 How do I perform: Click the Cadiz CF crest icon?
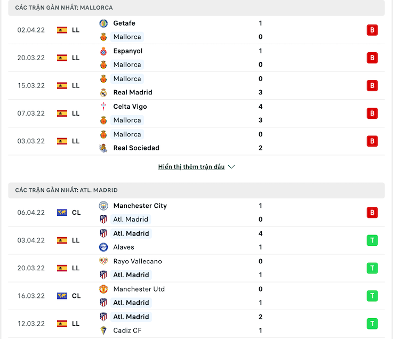coord(103,330)
